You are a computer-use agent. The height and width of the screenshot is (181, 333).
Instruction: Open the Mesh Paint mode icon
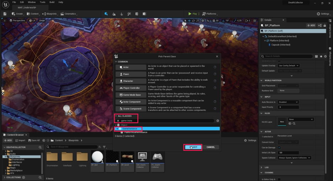[x=129, y=14]
